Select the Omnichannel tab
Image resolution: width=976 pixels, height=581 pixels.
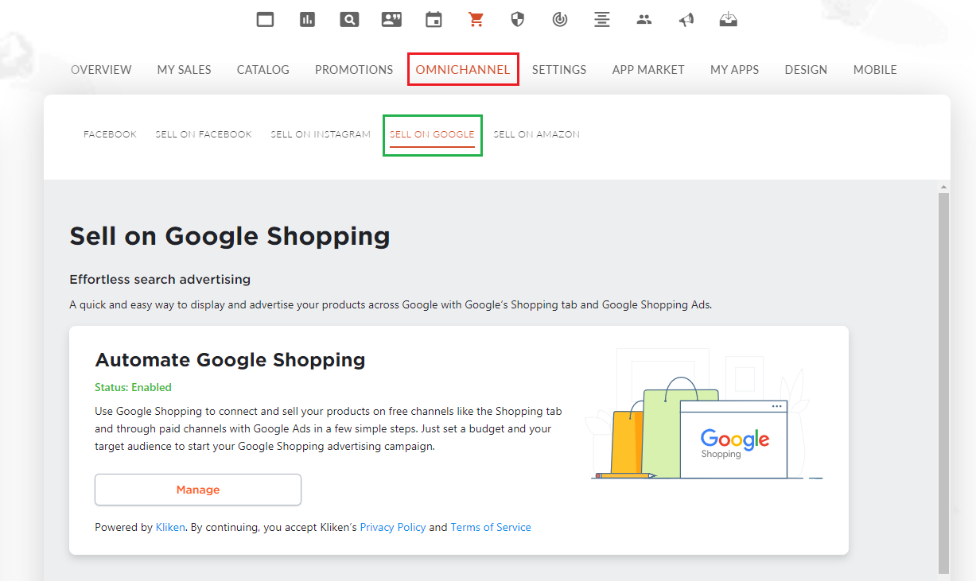tap(463, 70)
